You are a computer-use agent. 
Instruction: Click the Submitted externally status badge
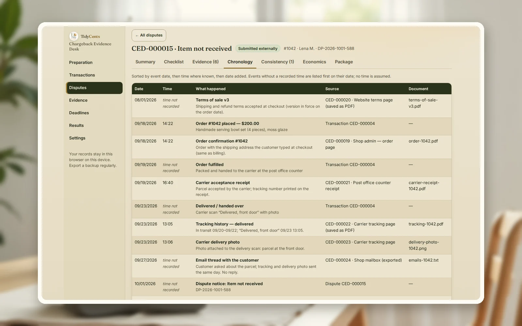click(x=258, y=49)
